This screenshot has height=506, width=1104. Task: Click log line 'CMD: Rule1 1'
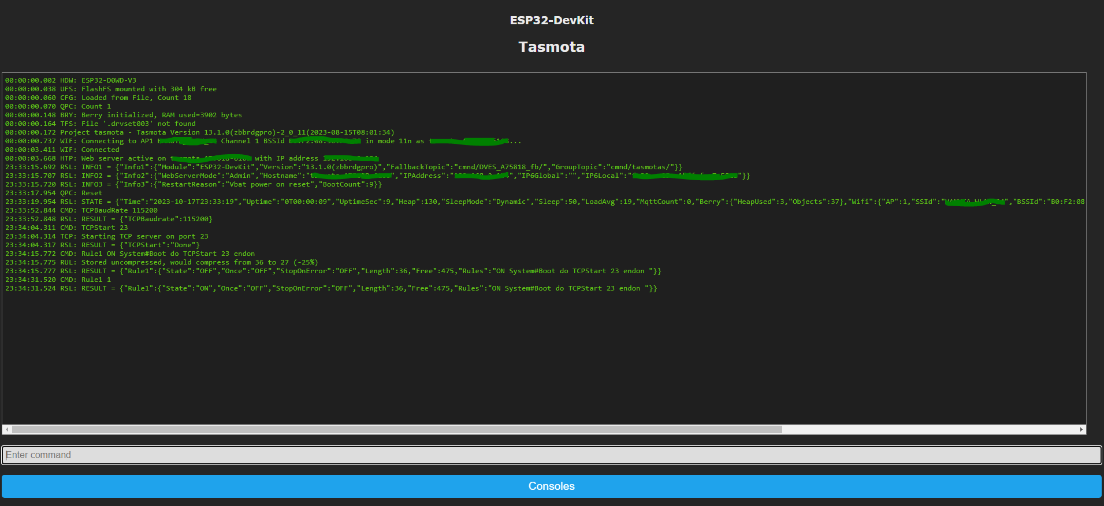(x=58, y=280)
